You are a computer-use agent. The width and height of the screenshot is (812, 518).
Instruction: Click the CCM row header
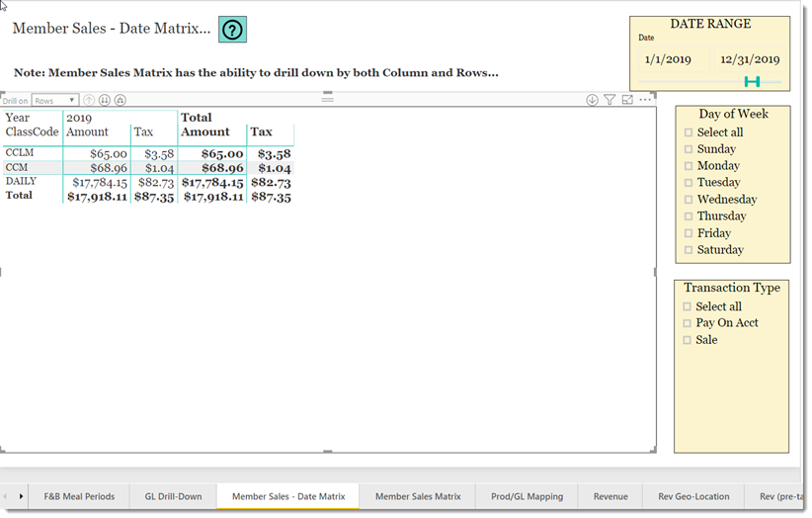[16, 167]
